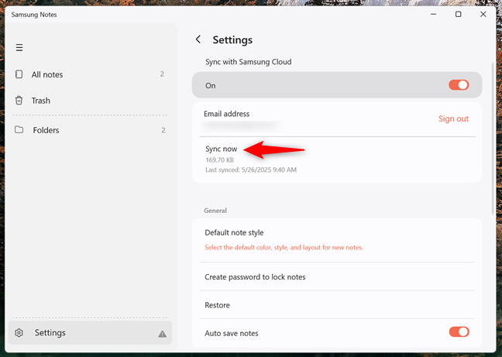Image resolution: width=502 pixels, height=357 pixels.
Task: Maximize the Samsung Notes window
Action: click(458, 15)
